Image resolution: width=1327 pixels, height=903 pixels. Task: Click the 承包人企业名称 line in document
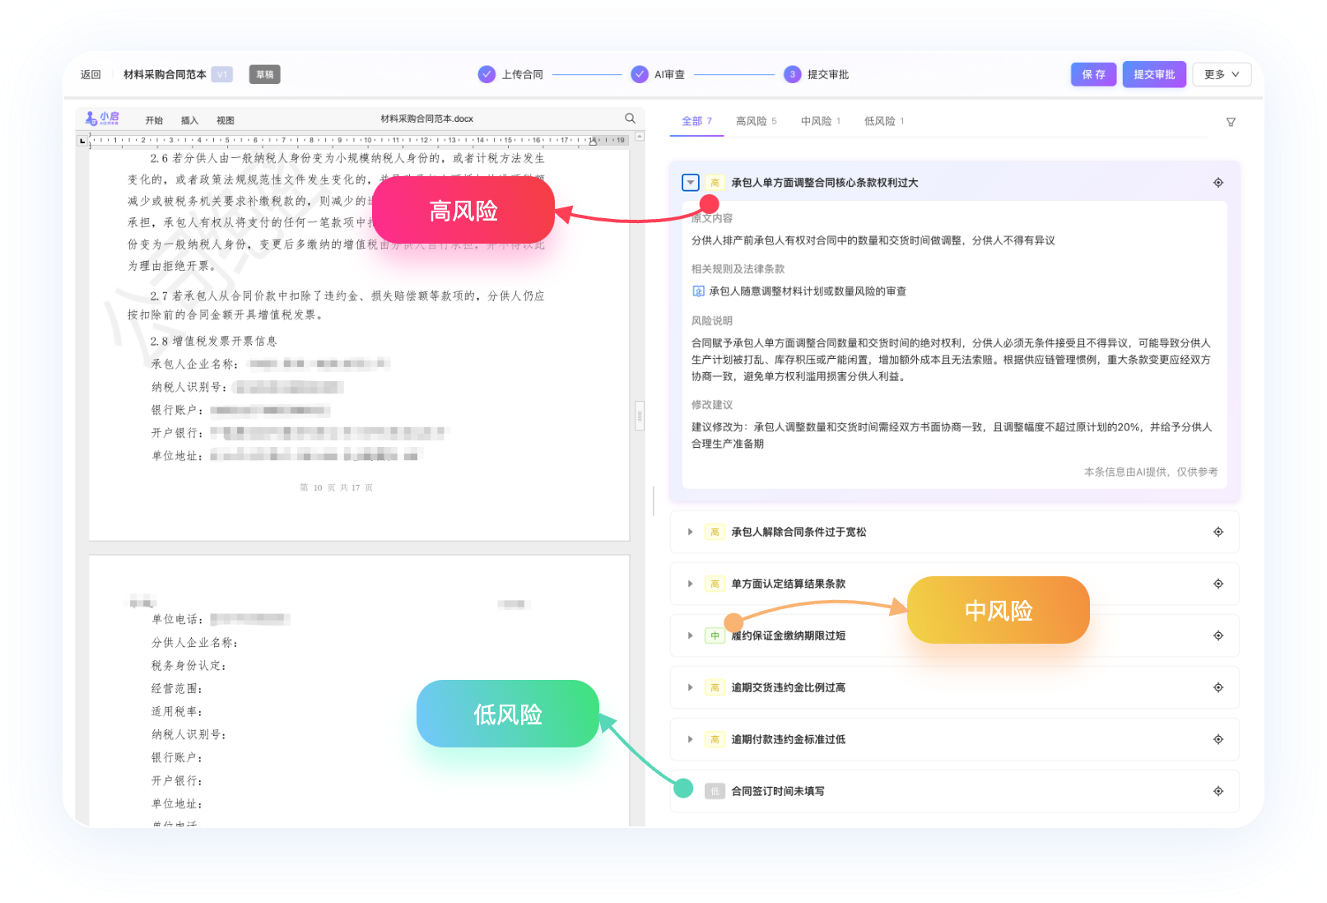coord(270,365)
